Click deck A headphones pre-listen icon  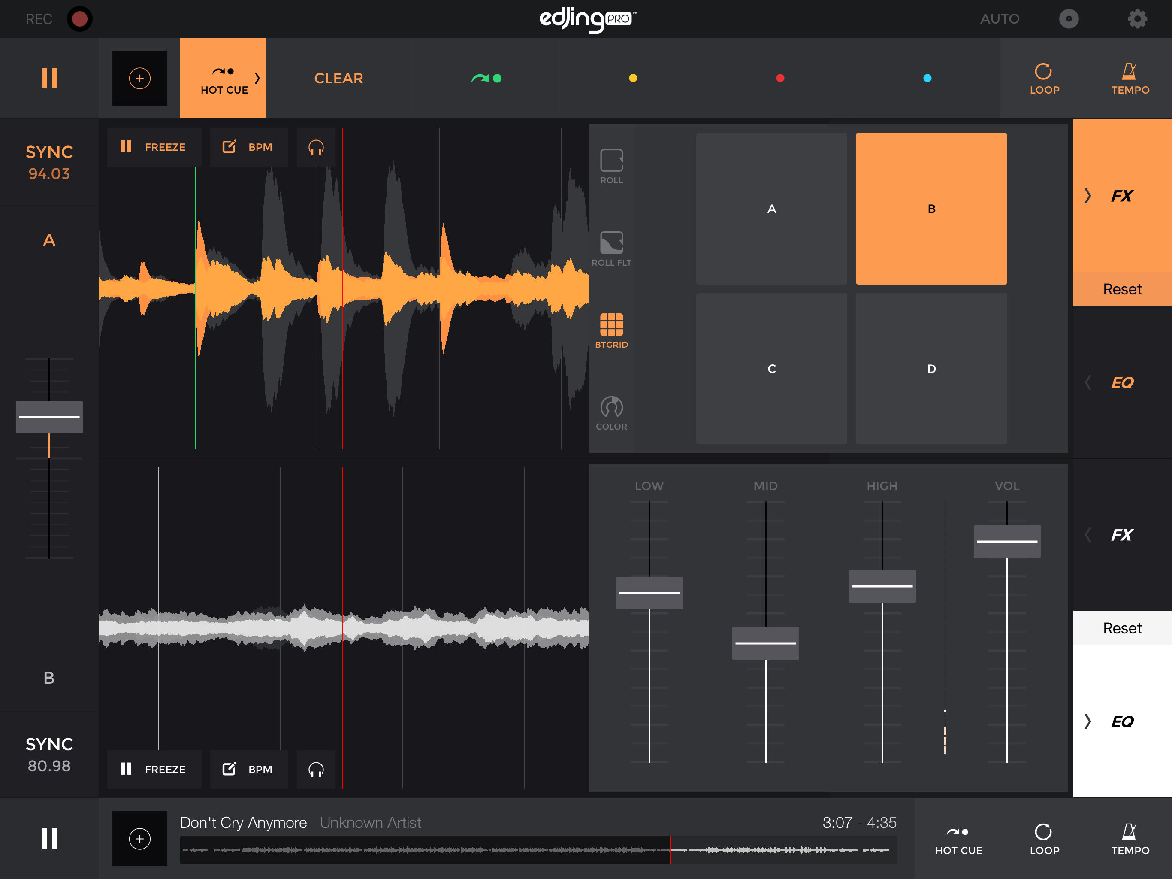pyautogui.click(x=316, y=147)
